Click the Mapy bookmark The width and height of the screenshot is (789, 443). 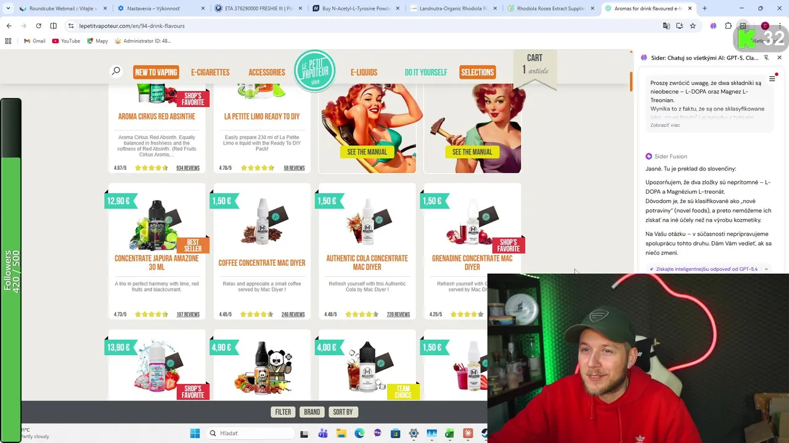(97, 41)
